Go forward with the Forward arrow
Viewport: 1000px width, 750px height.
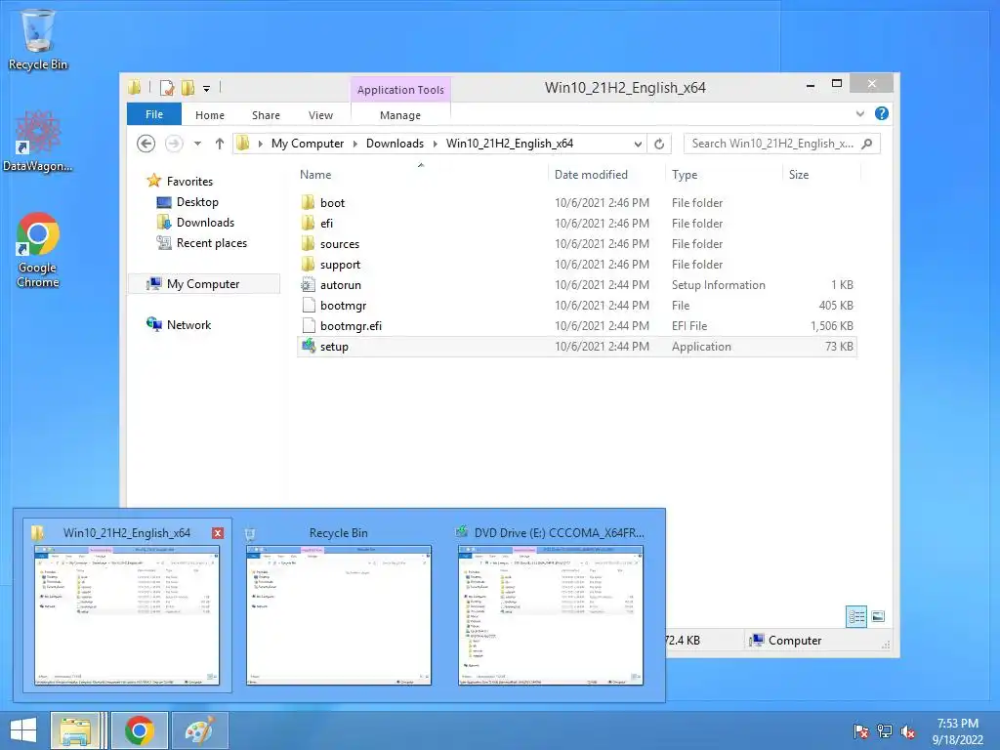[174, 144]
